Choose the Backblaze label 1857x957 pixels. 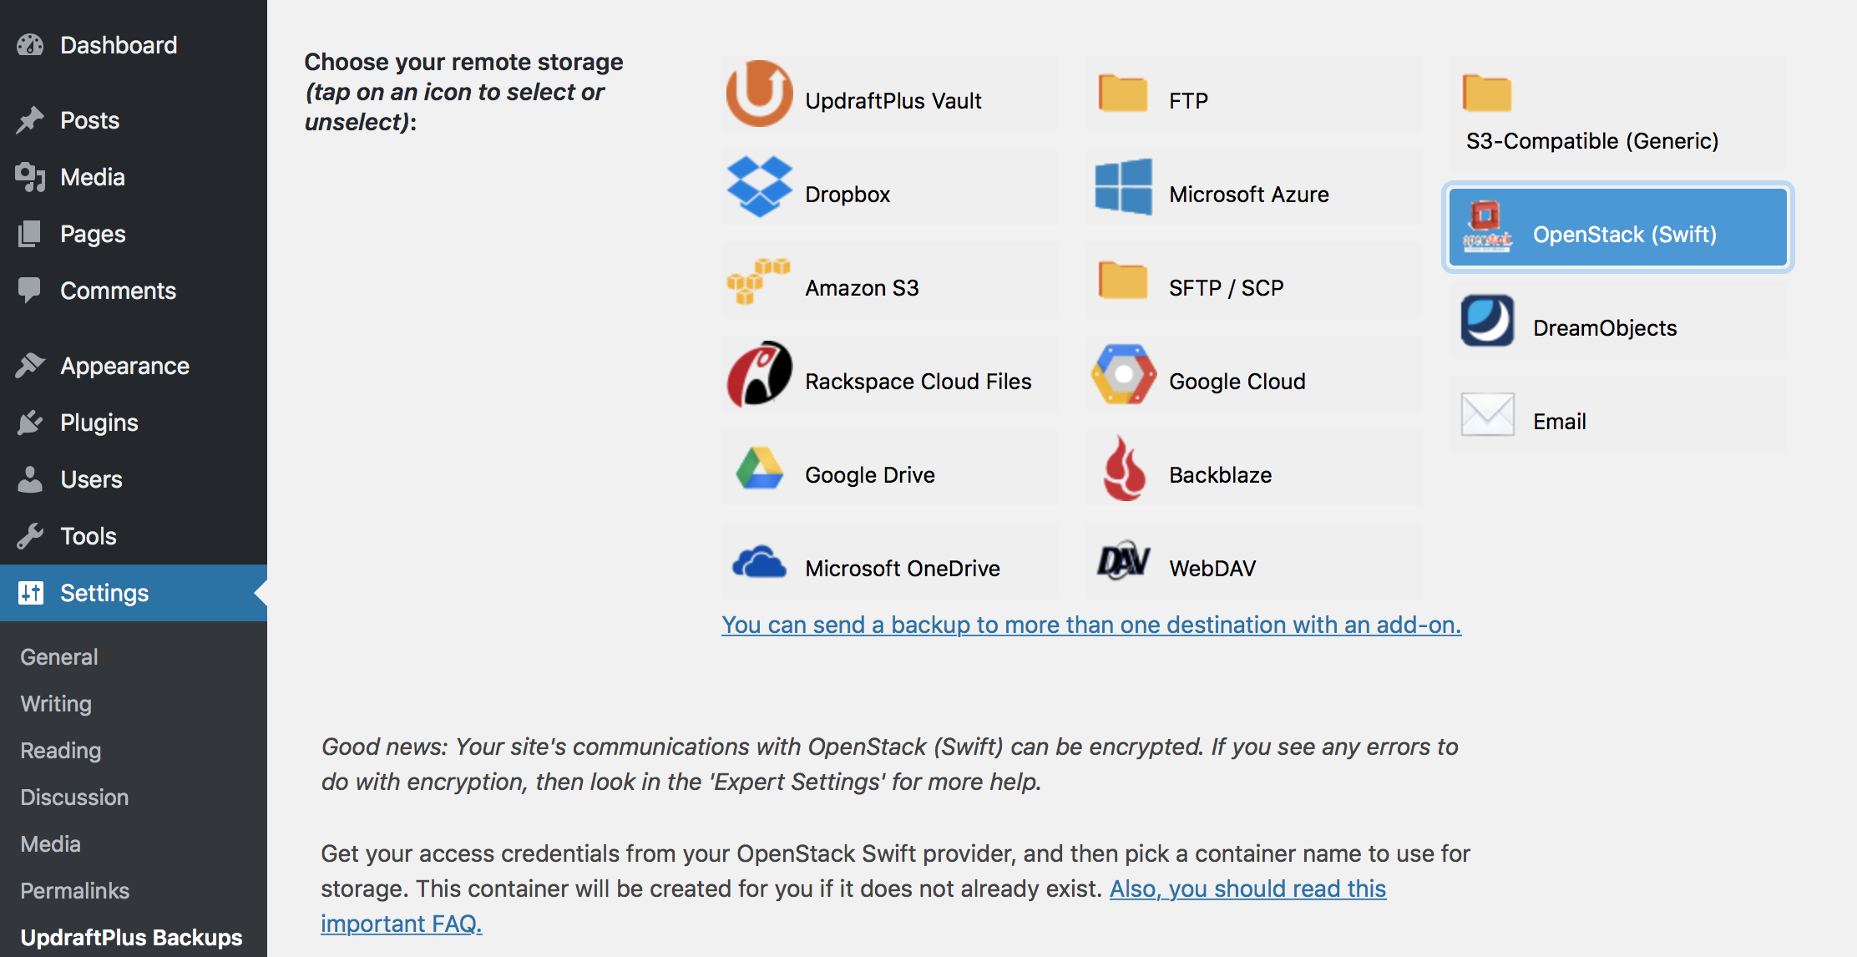(1221, 475)
